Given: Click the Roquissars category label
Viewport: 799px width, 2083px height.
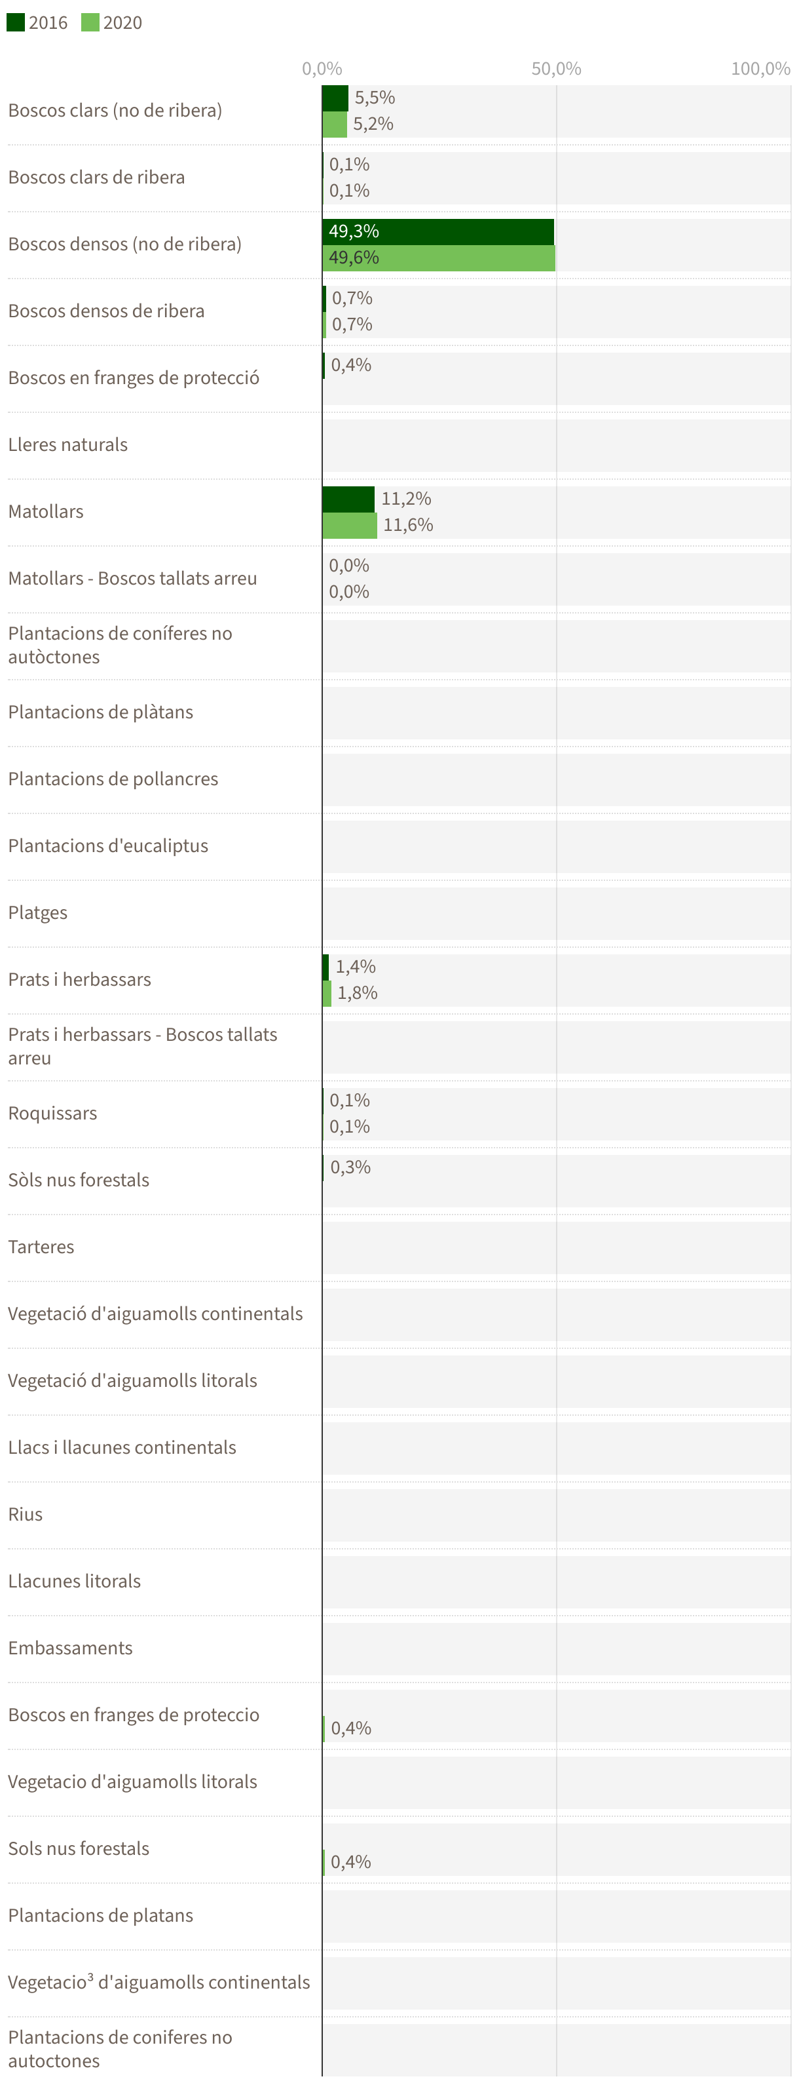Looking at the screenshot, I should click(52, 1114).
